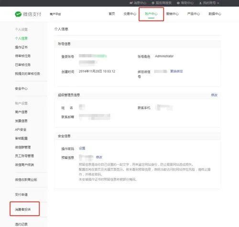Open the 首页 home tab
239x227 pixels.
tap(112, 14)
